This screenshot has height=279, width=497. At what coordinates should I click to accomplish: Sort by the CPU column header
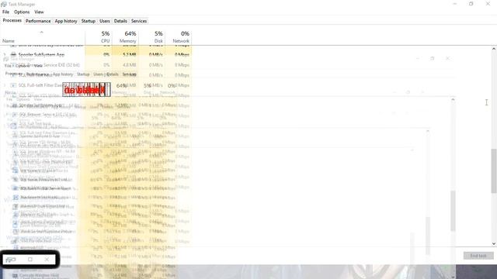pyautogui.click(x=99, y=37)
